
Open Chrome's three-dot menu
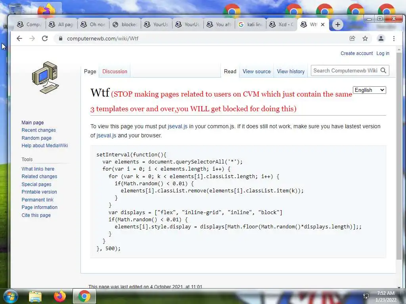click(x=394, y=38)
